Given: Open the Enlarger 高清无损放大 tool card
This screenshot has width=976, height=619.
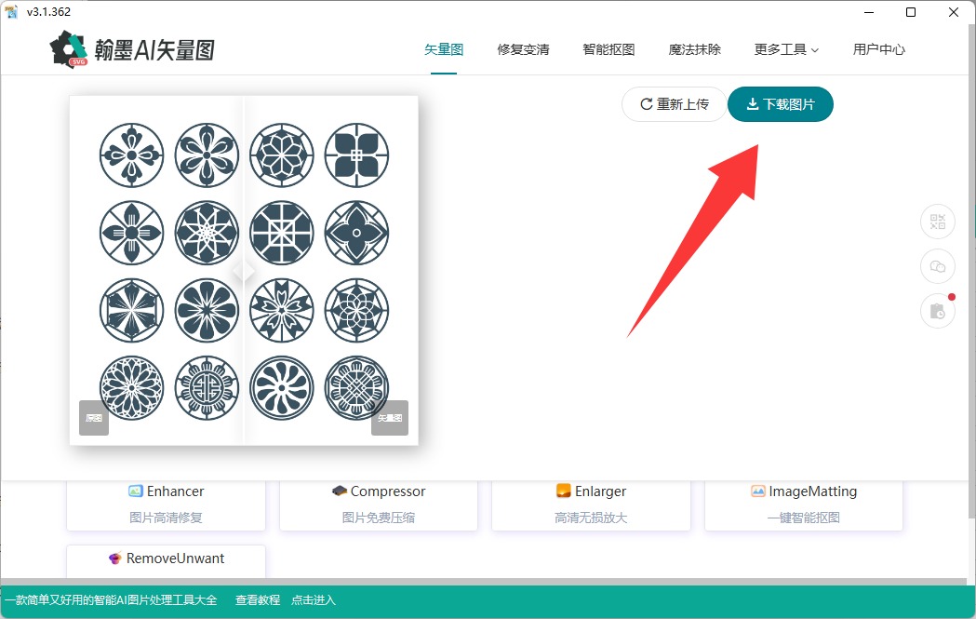Looking at the screenshot, I should pos(591,504).
